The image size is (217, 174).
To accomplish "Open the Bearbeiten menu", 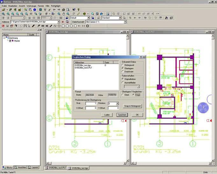I will click(x=13, y=6).
